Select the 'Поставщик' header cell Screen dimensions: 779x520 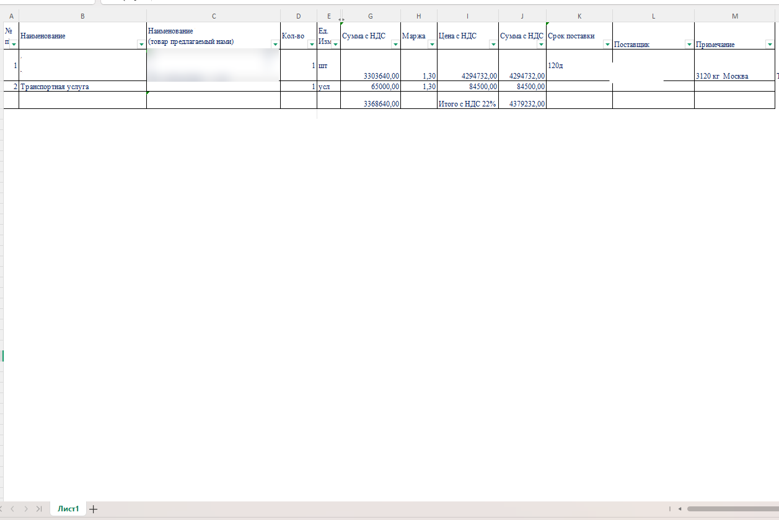[x=653, y=36]
